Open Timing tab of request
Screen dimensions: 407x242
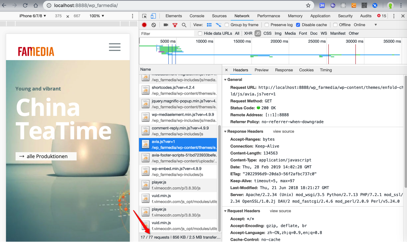click(x=326, y=70)
